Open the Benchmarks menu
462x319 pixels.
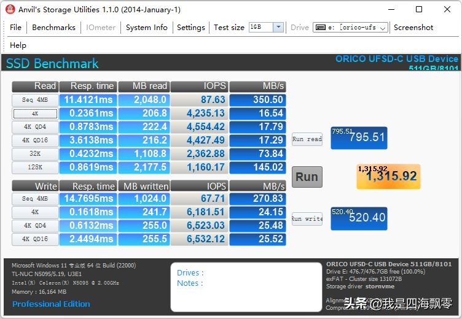click(x=53, y=28)
